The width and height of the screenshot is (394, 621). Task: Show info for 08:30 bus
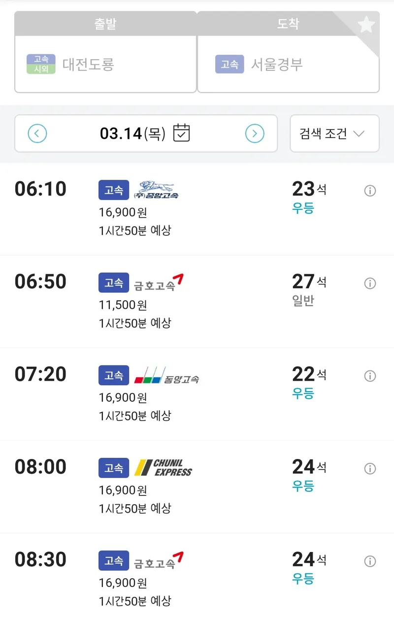coord(370,561)
